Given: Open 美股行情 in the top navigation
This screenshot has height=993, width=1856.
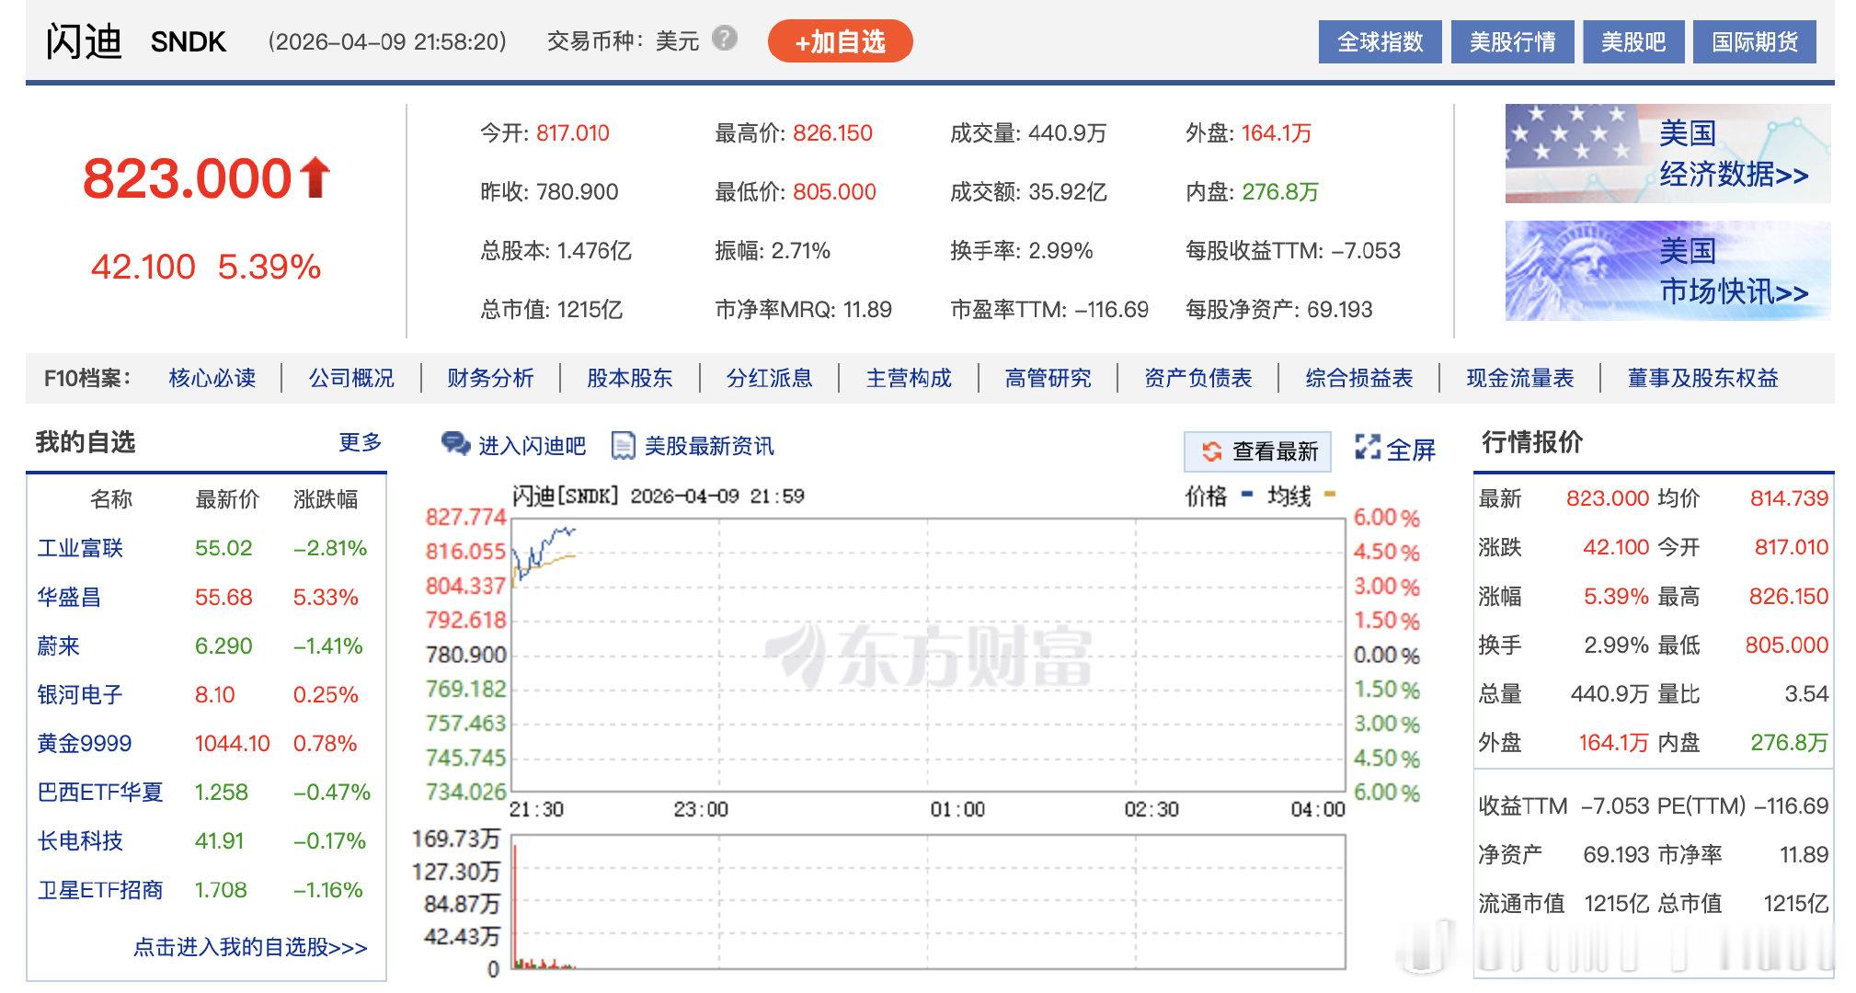Looking at the screenshot, I should click(x=1512, y=40).
